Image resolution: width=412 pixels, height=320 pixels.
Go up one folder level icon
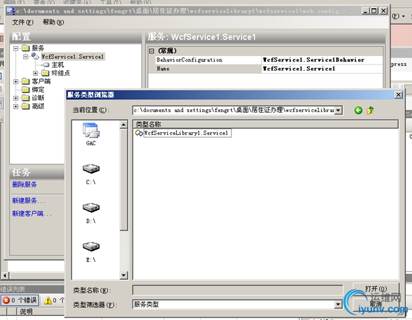370,111
